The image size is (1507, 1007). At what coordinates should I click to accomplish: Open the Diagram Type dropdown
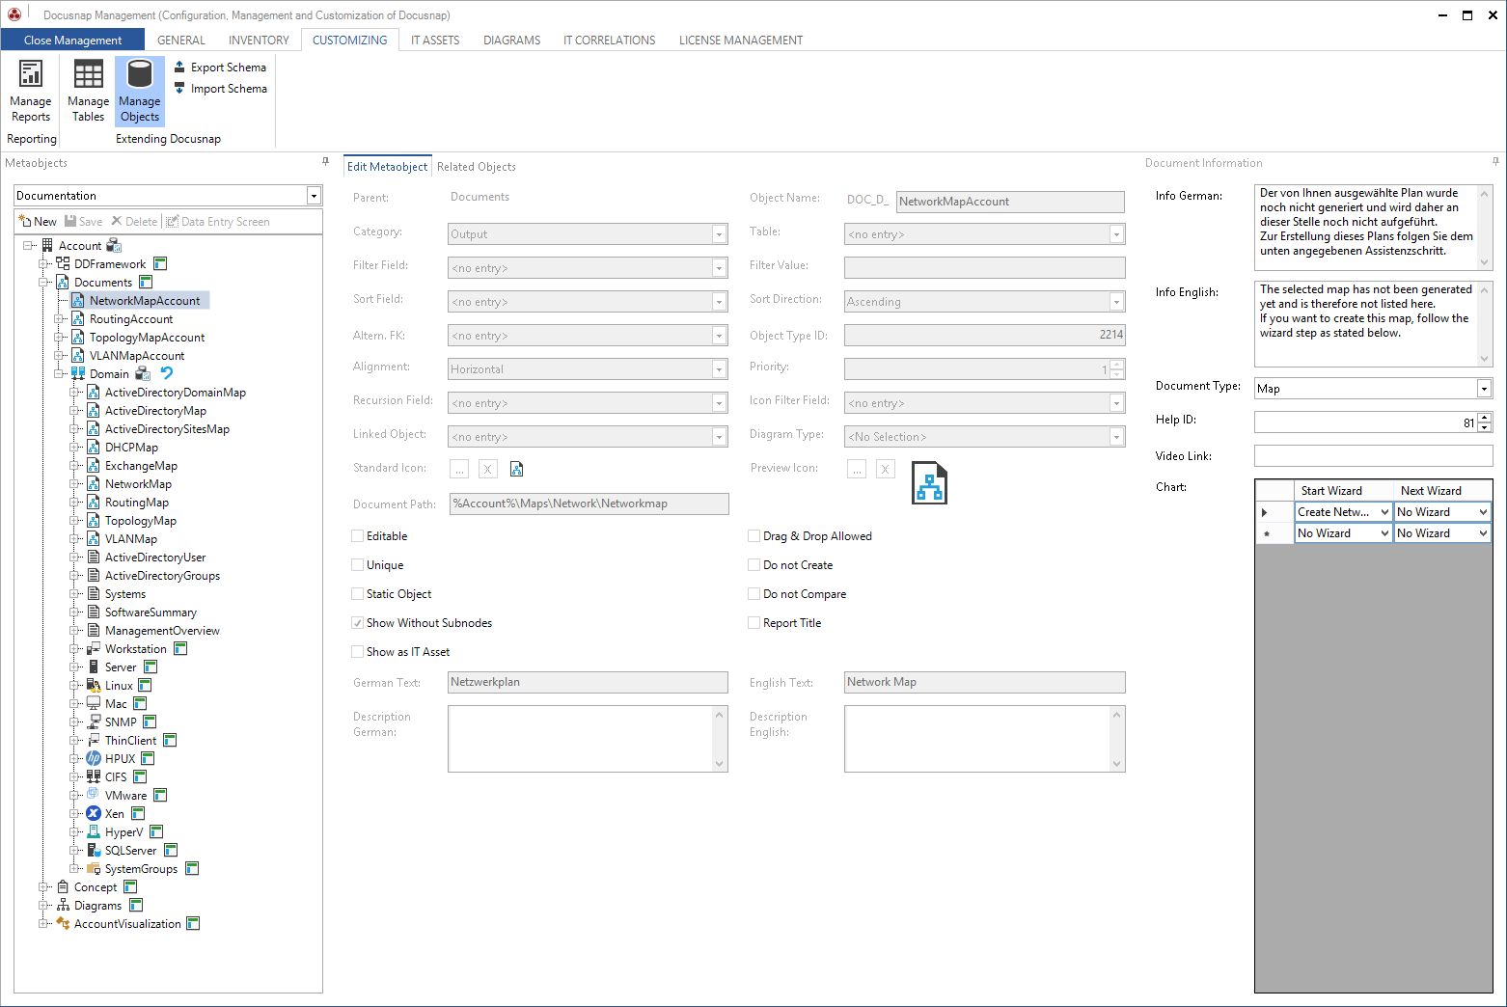pyautogui.click(x=1116, y=437)
